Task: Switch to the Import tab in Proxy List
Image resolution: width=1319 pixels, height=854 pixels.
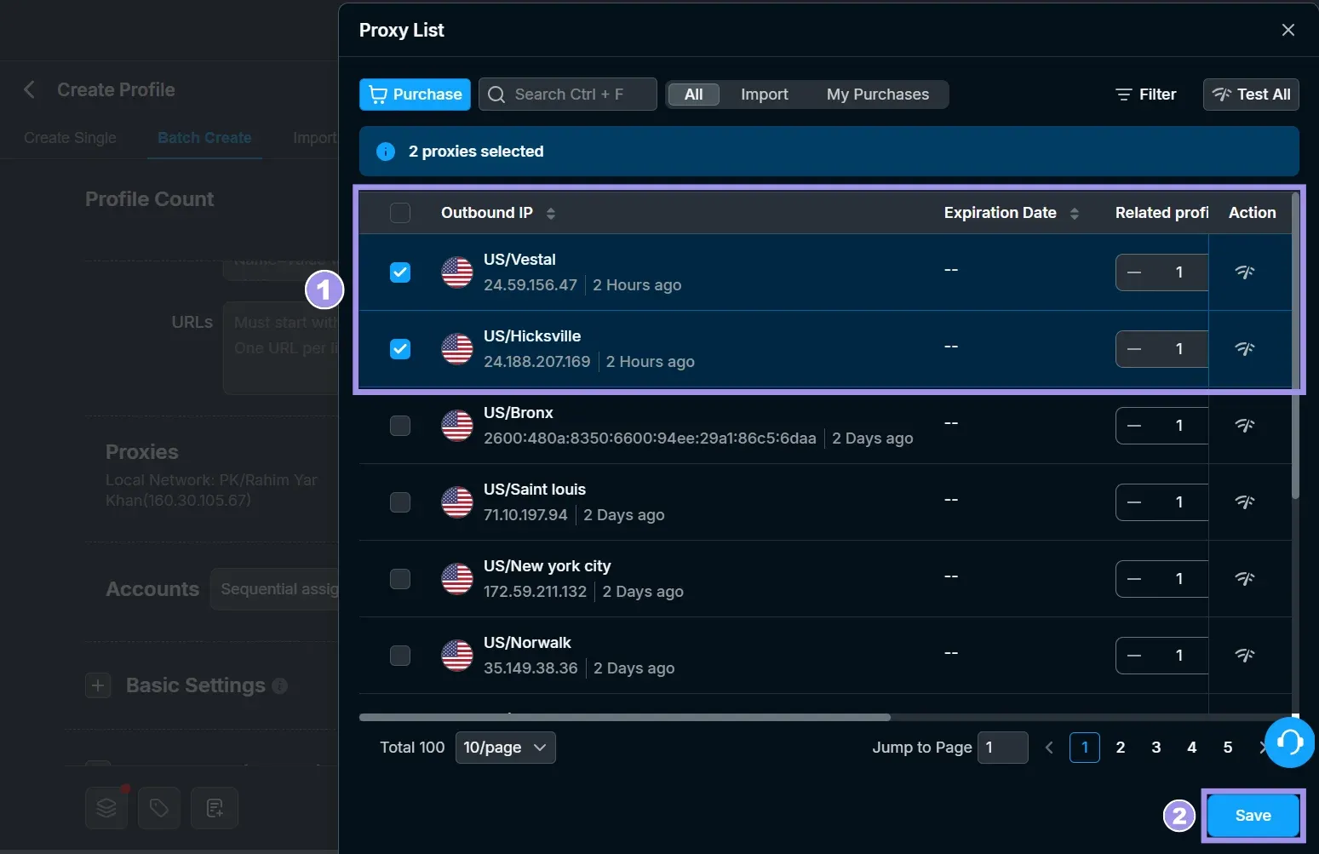Action: (x=765, y=95)
